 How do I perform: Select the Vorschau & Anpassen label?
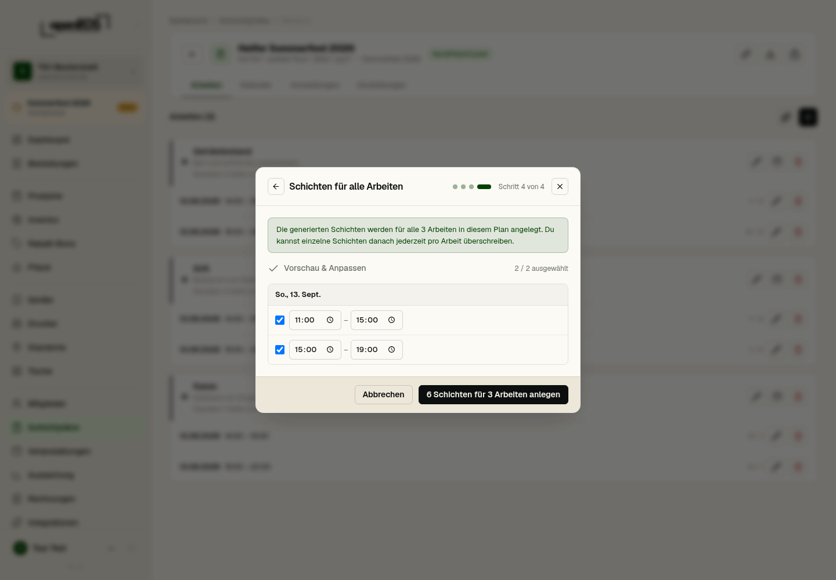pos(325,268)
